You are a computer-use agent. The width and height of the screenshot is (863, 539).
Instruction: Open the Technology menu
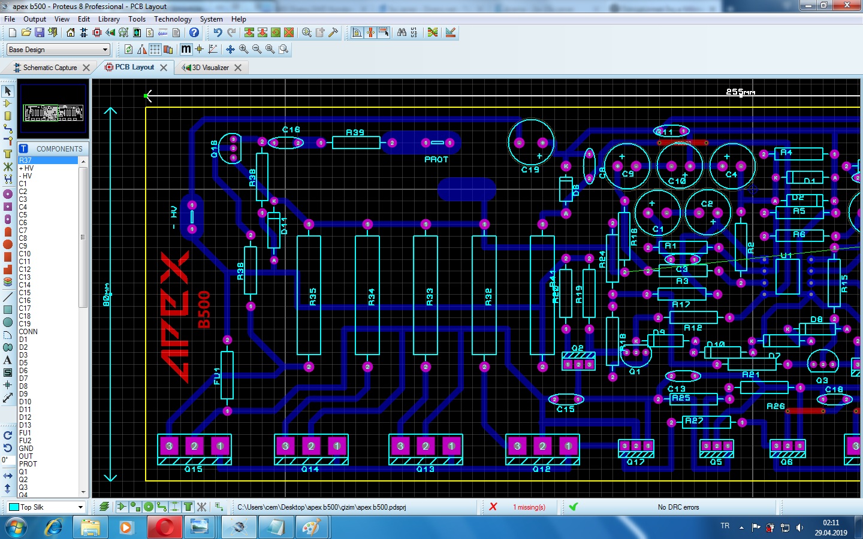pyautogui.click(x=173, y=19)
